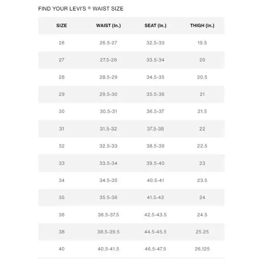Select the size 26 row label

pyautogui.click(x=62, y=43)
